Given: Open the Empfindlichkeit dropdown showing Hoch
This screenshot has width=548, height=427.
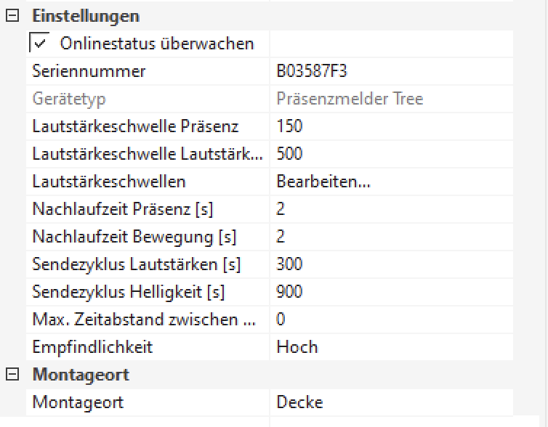Looking at the screenshot, I should click(392, 347).
